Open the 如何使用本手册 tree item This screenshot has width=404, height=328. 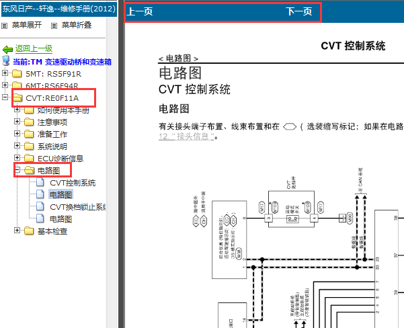(63, 110)
